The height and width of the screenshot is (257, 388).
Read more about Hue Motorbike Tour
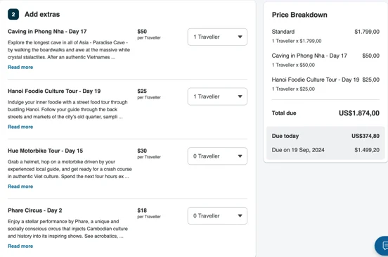[x=20, y=187]
